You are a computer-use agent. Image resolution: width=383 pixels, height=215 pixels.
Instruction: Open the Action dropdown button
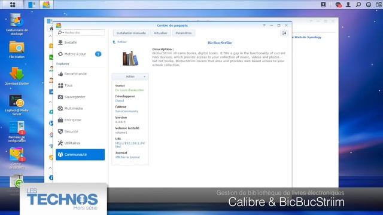pos(130,76)
